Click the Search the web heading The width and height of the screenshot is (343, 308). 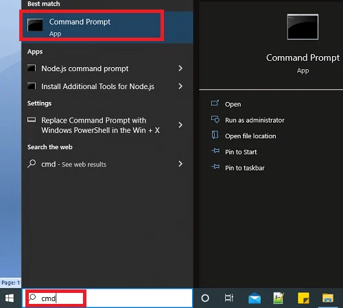coord(50,147)
